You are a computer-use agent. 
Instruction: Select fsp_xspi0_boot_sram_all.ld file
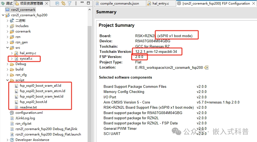click(x=40, y=86)
